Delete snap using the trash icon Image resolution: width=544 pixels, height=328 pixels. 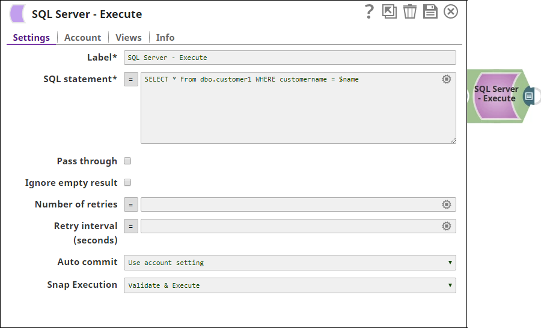(x=410, y=11)
